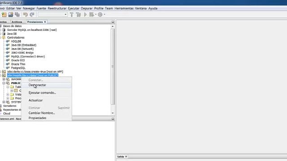Click the PostgreSQL driver icon
This screenshot has width=287, height=161.
[x=8, y=68]
